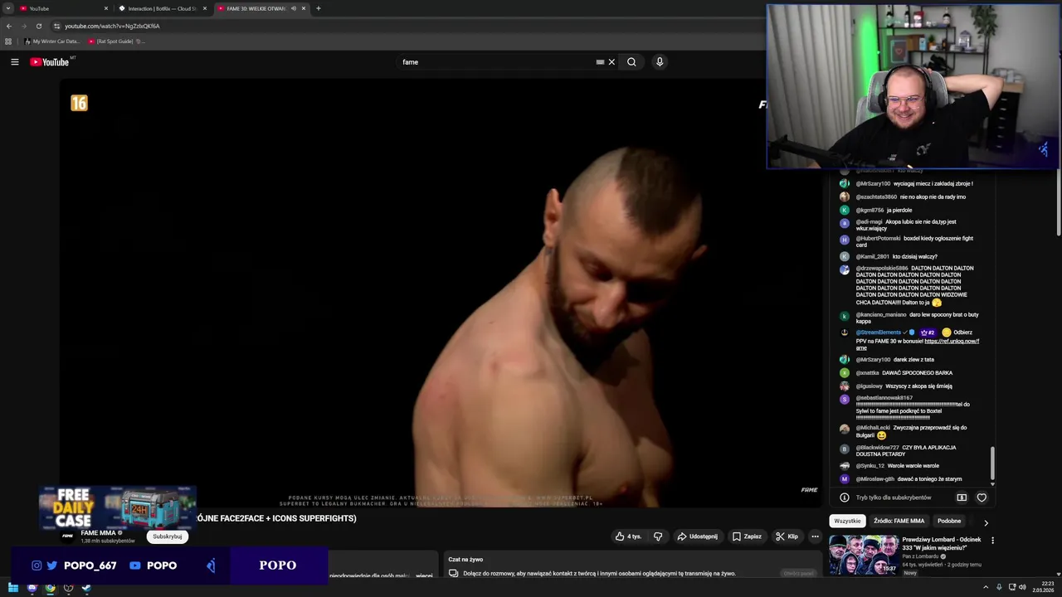This screenshot has height=597, width=1062.
Task: Open My Winter Car Data bookmark
Action: 52,41
